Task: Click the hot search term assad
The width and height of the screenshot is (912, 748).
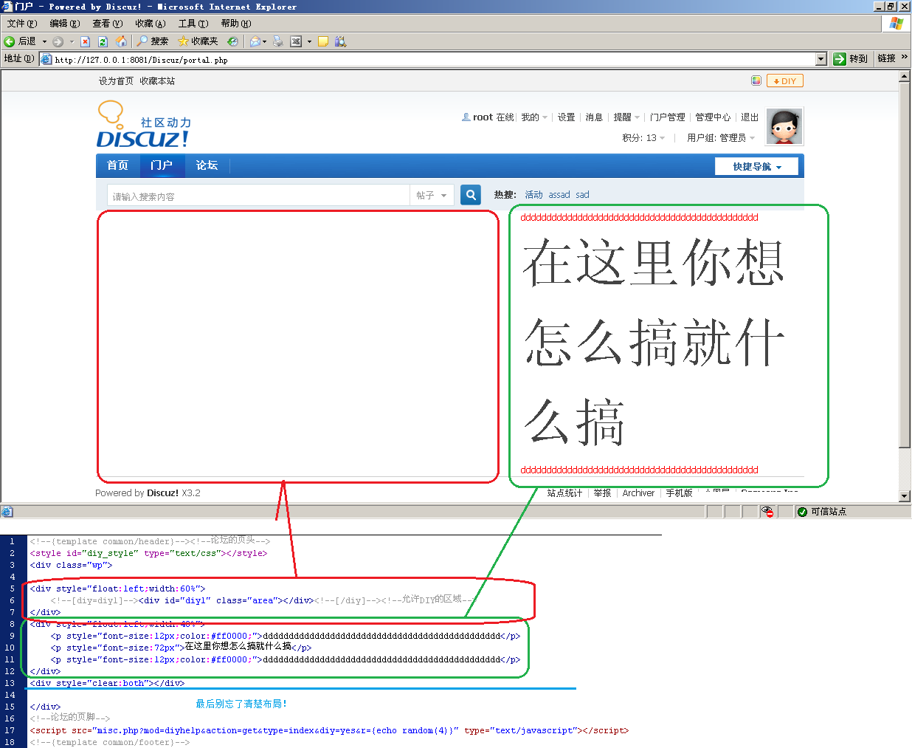Action: [x=559, y=195]
